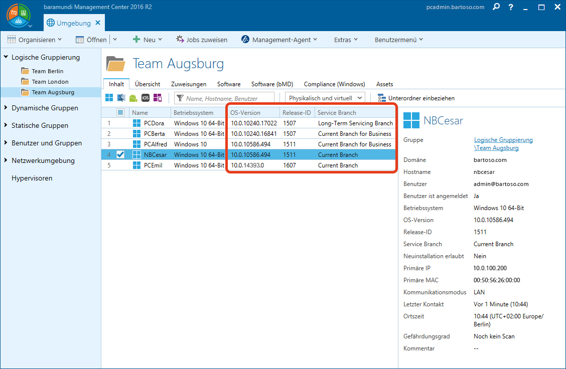This screenshot has height=369, width=566.
Task: Expand Dynamische Gruppen node
Action: point(6,107)
